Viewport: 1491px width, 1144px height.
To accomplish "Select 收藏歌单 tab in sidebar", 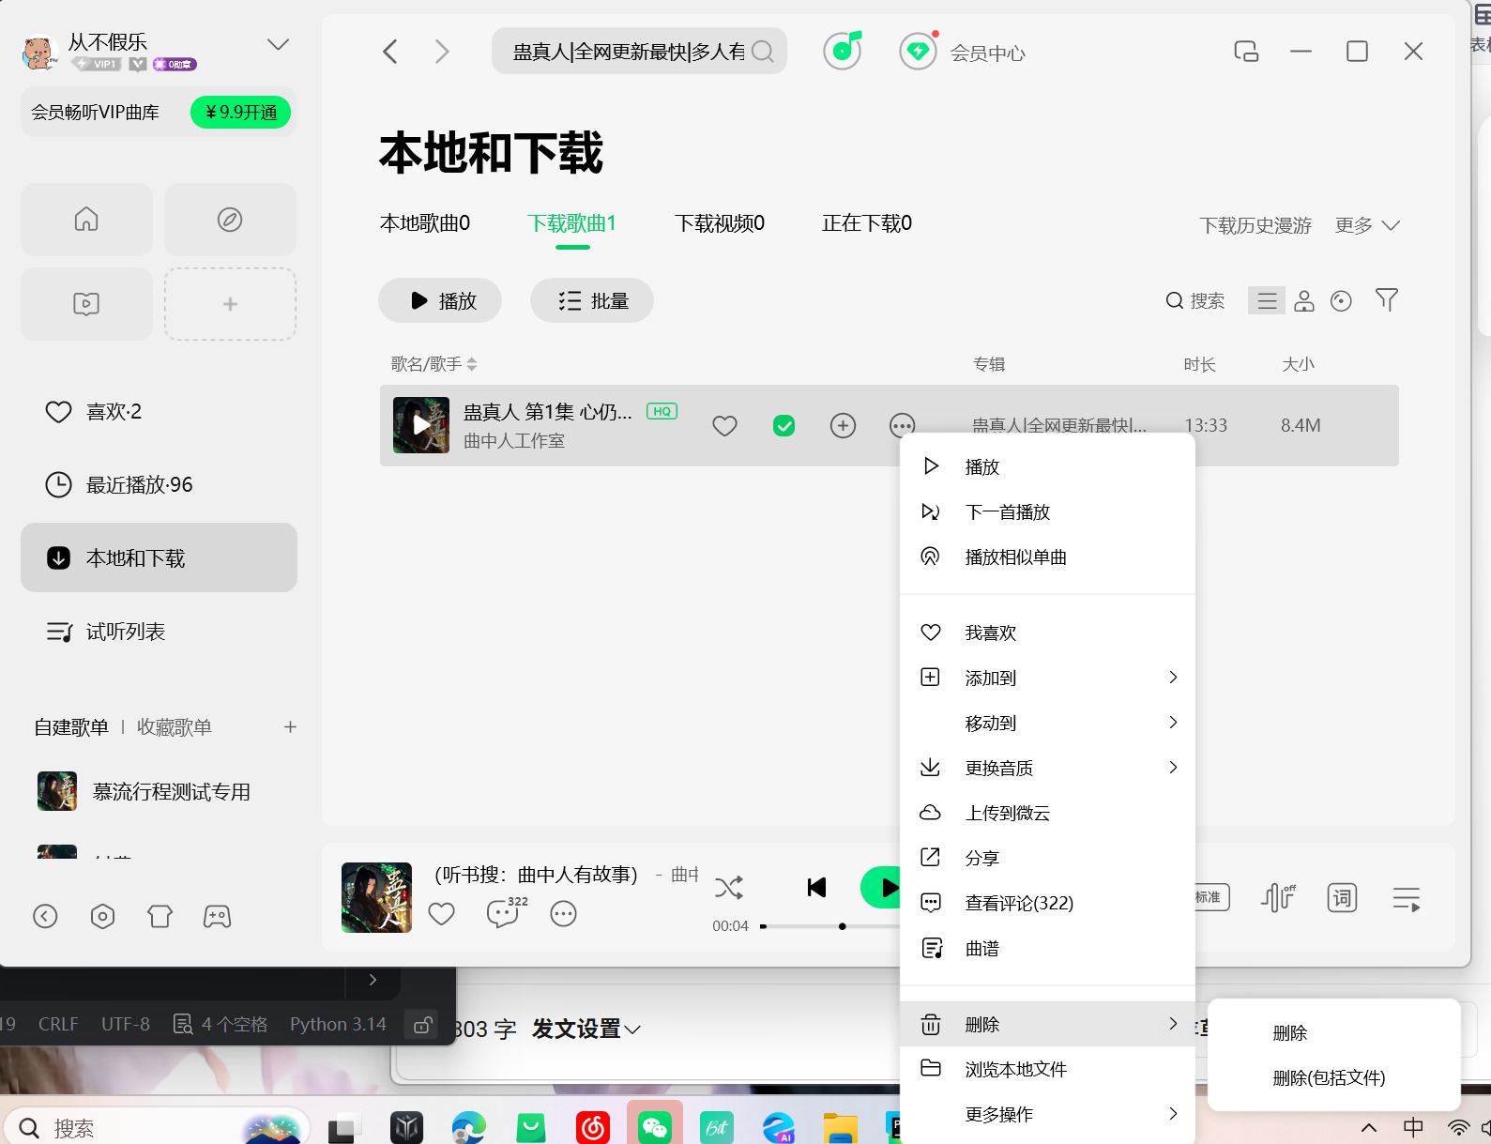I will click(175, 727).
